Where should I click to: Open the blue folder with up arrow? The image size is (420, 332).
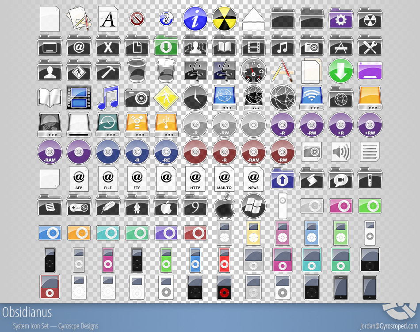point(283,178)
